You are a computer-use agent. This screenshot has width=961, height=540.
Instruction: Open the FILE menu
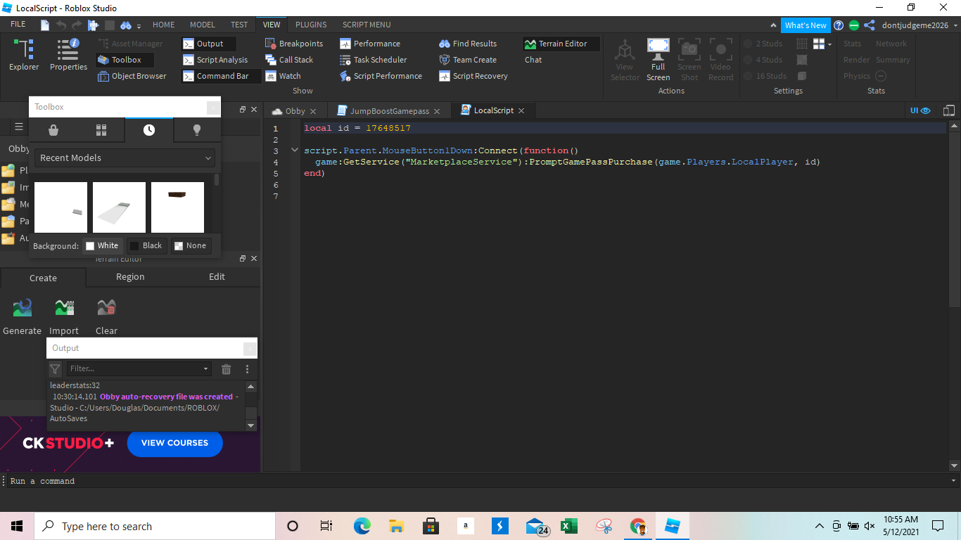(18, 25)
